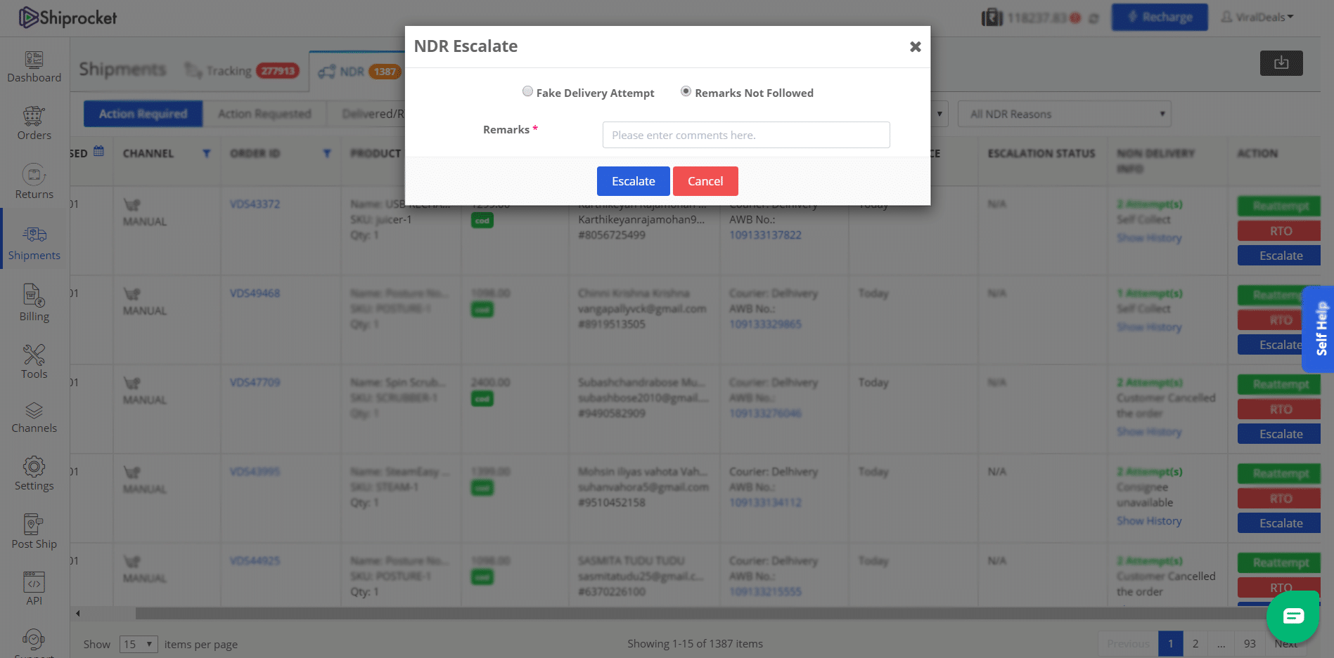Open calendar date filter icon
Screen dimensions: 1334x658
click(x=98, y=151)
